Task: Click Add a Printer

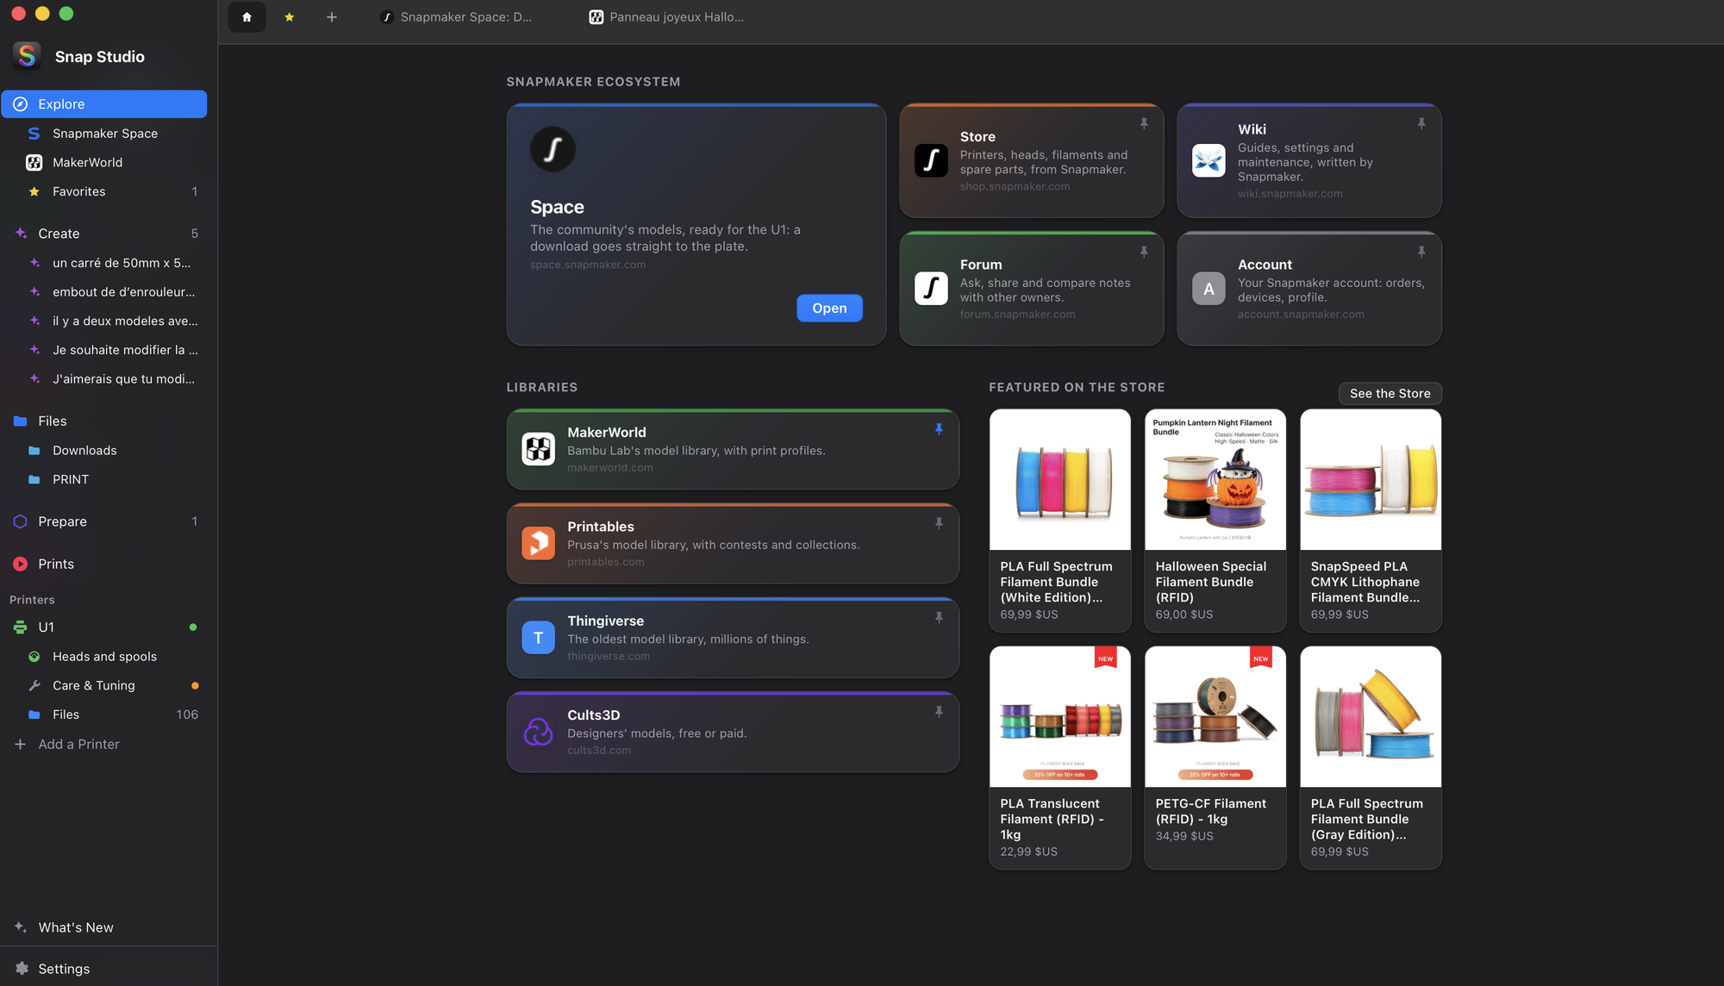Action: [x=104, y=744]
